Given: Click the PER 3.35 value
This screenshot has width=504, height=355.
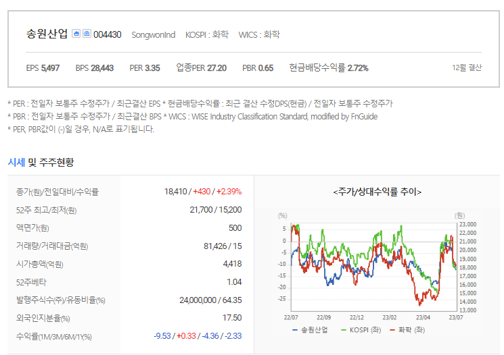Looking at the screenshot, I should coord(145,68).
